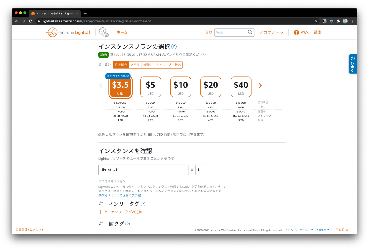Expand the アカウント dropdown
The width and height of the screenshot is (369, 250).
coord(271,32)
